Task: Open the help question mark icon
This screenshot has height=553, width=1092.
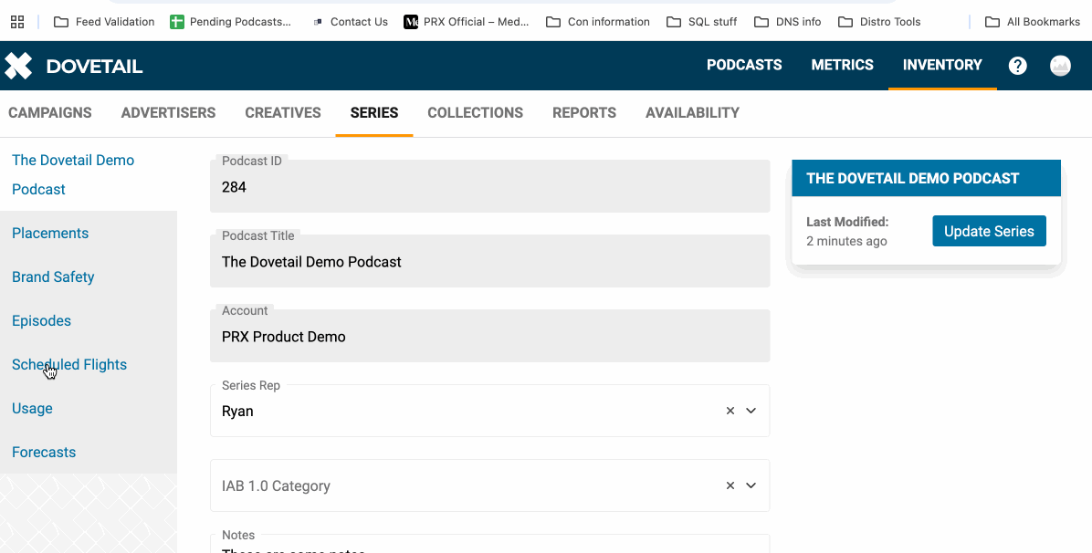Action: click(1017, 66)
